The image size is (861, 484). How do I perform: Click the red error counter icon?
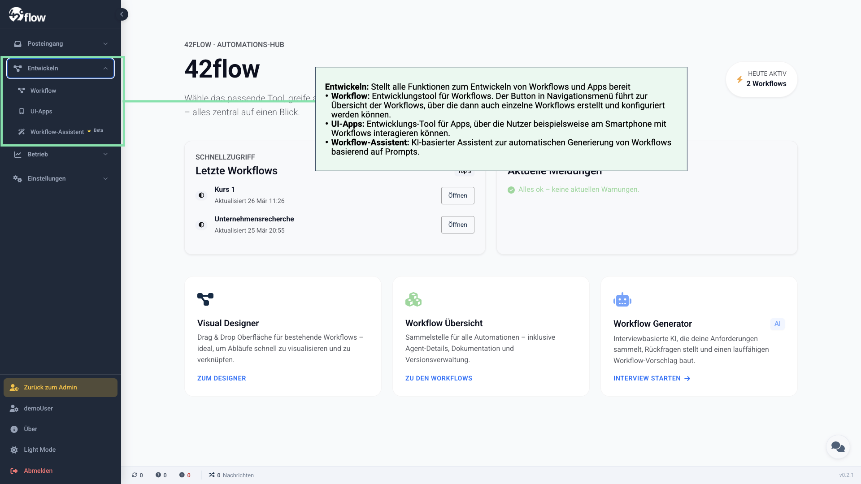(x=182, y=475)
